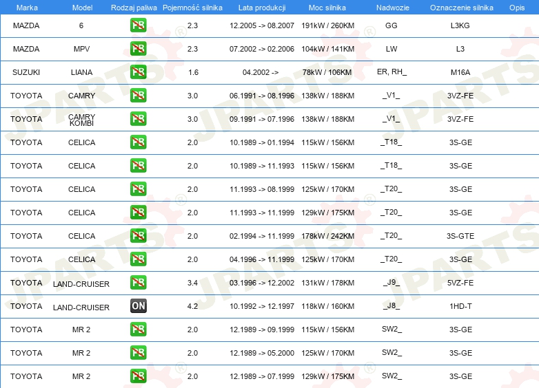The image size is (539, 388).
Task: Select the model cell LIANA
Action: coord(81,72)
